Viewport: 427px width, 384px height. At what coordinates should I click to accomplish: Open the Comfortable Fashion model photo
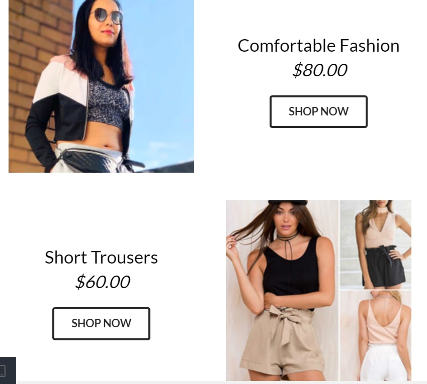click(101, 86)
